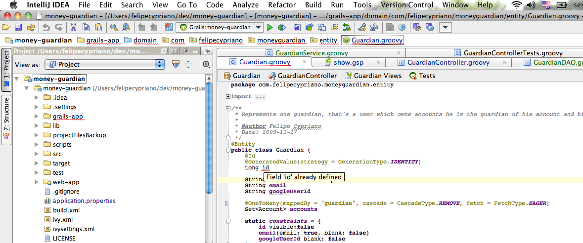Click the Update Project VCS icon
This screenshot has height=243, width=583.
click(297, 27)
